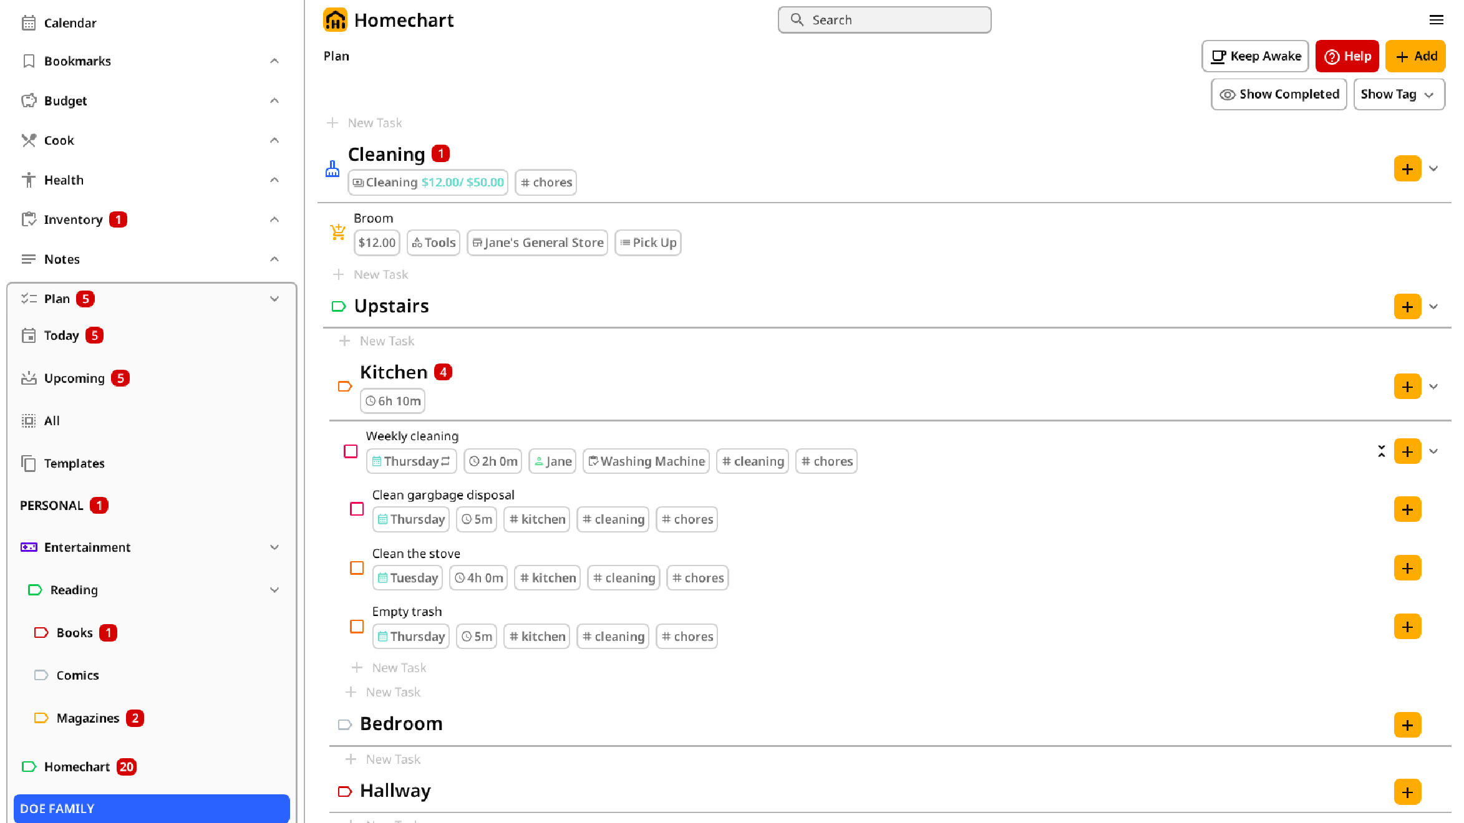The height and width of the screenshot is (823, 1464).
Task: Click the red Help button
Action: pos(1347,56)
